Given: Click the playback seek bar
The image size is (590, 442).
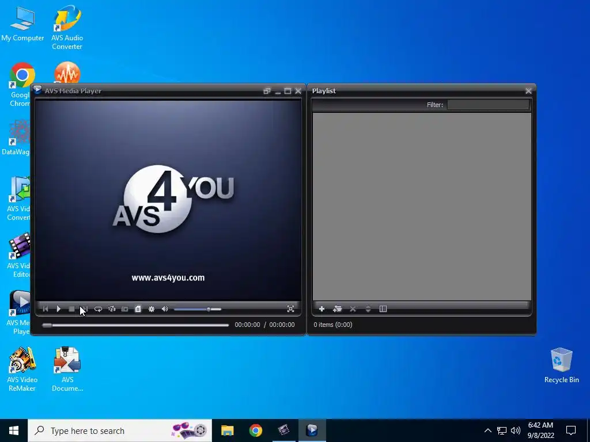Looking at the screenshot, I should (135, 325).
